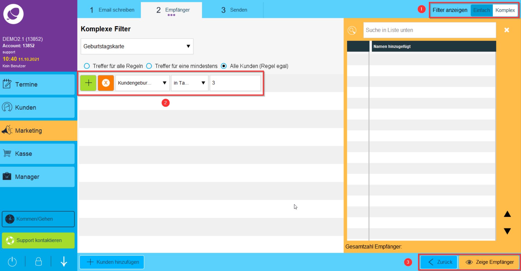Click the value field containing 3
The height and width of the screenshot is (271, 521).
click(235, 83)
